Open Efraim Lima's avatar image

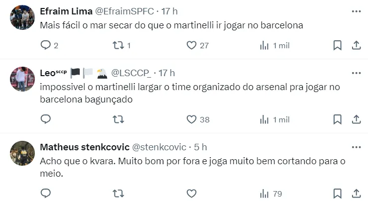click(22, 18)
